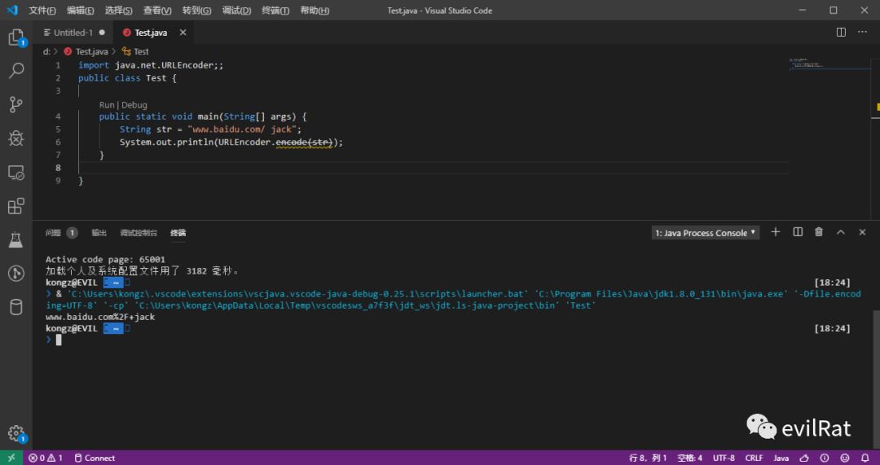Maximize the panel with up chevron

pyautogui.click(x=841, y=232)
